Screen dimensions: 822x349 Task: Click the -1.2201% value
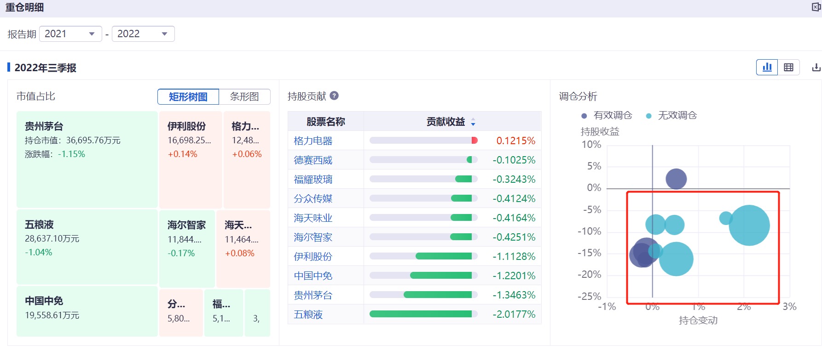click(x=514, y=276)
